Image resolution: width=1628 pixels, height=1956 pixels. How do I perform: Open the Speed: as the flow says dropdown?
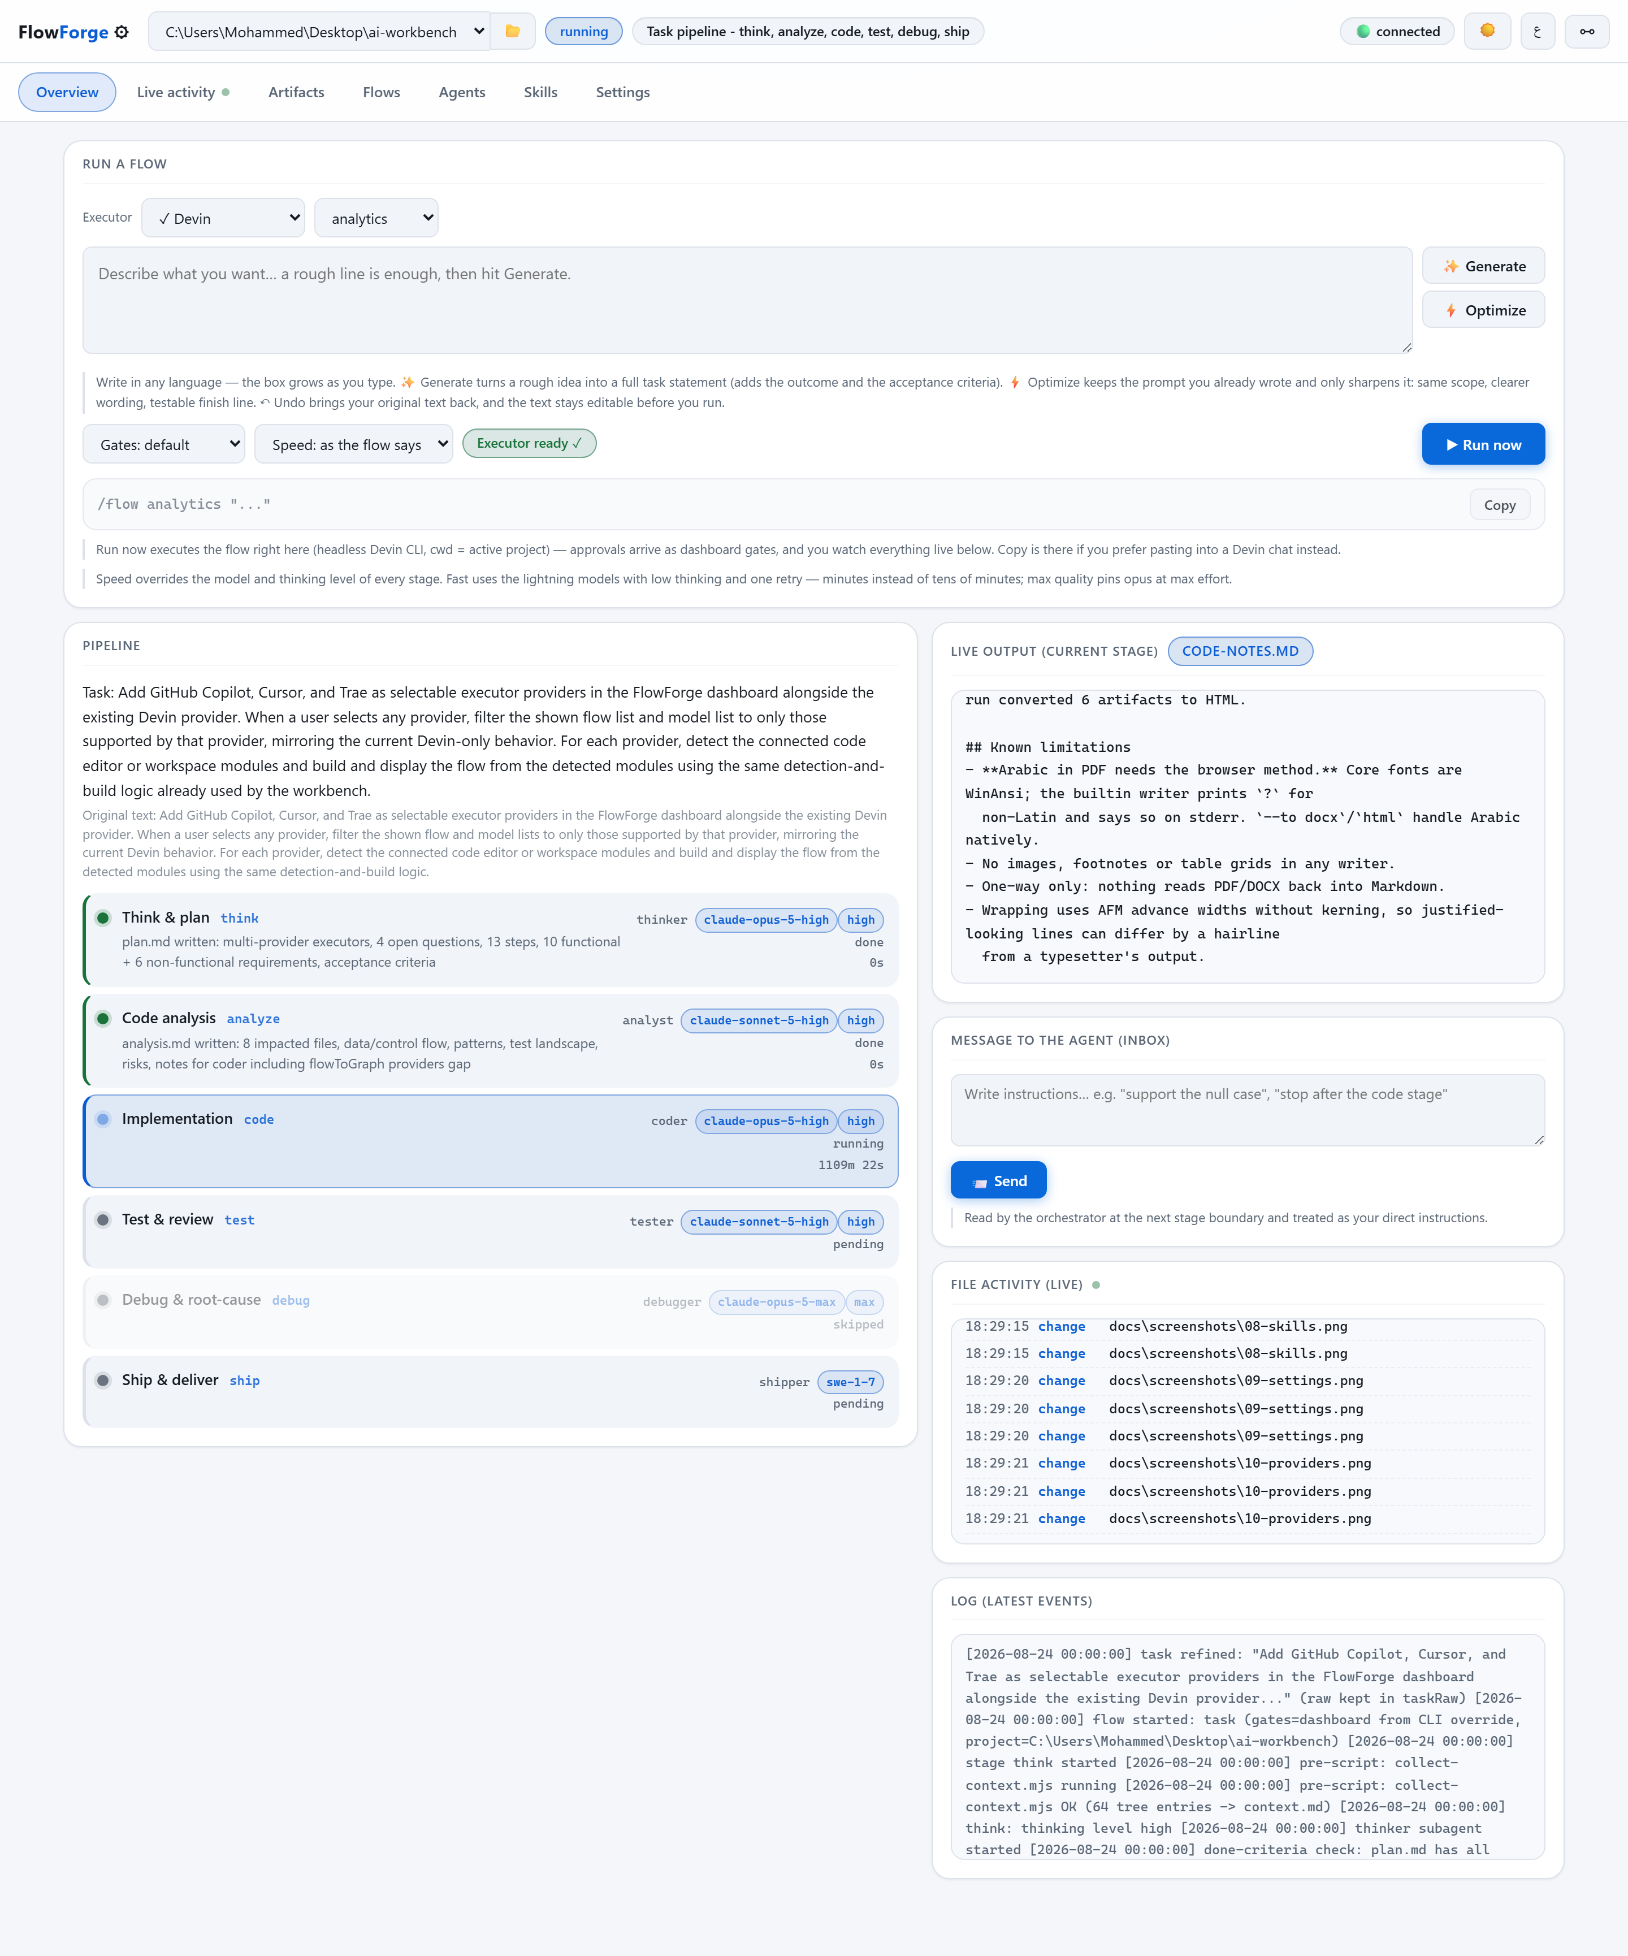pos(354,444)
